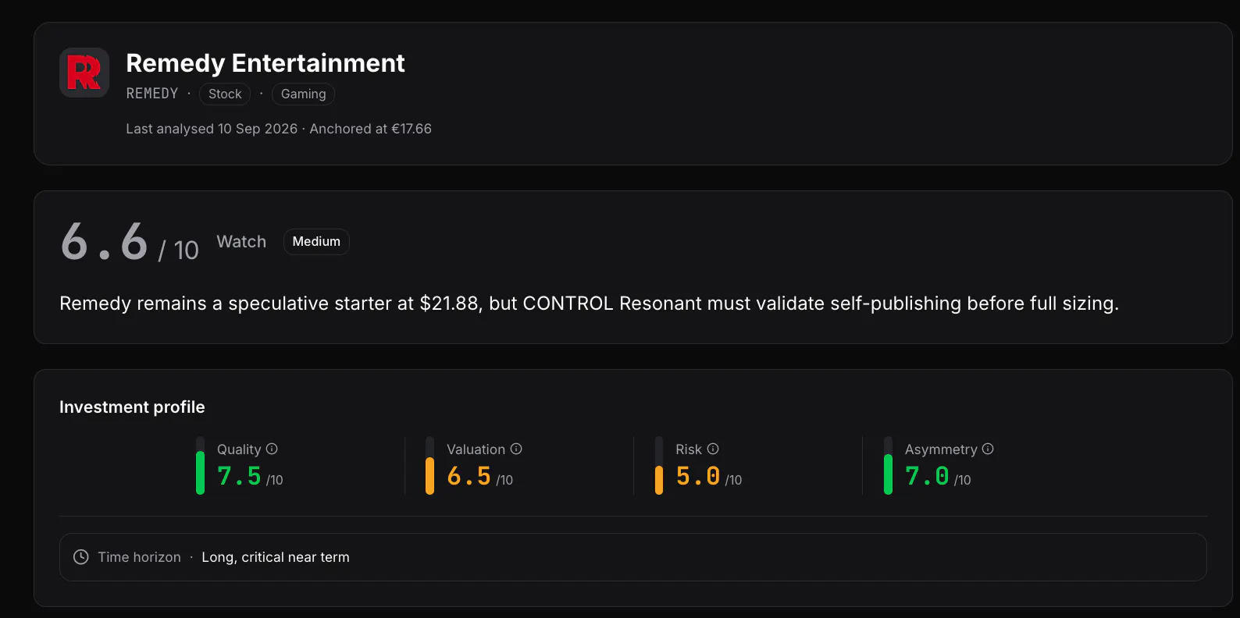Click the Risk 5.0 value
The image size is (1240, 618).
tap(698, 476)
